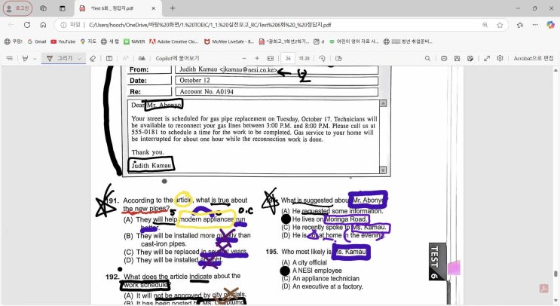Toggle fit to width icon
Image resolution: width=560 pixels, height=306 pixels.
coord(271,58)
